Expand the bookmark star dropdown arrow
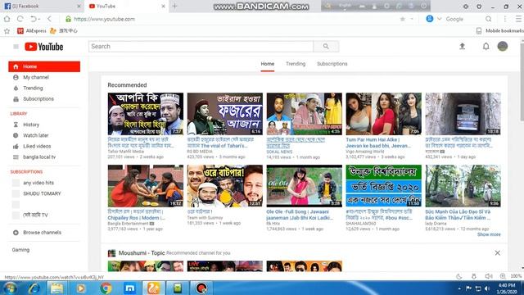Screen dimensions: 524x295 tap(412, 19)
